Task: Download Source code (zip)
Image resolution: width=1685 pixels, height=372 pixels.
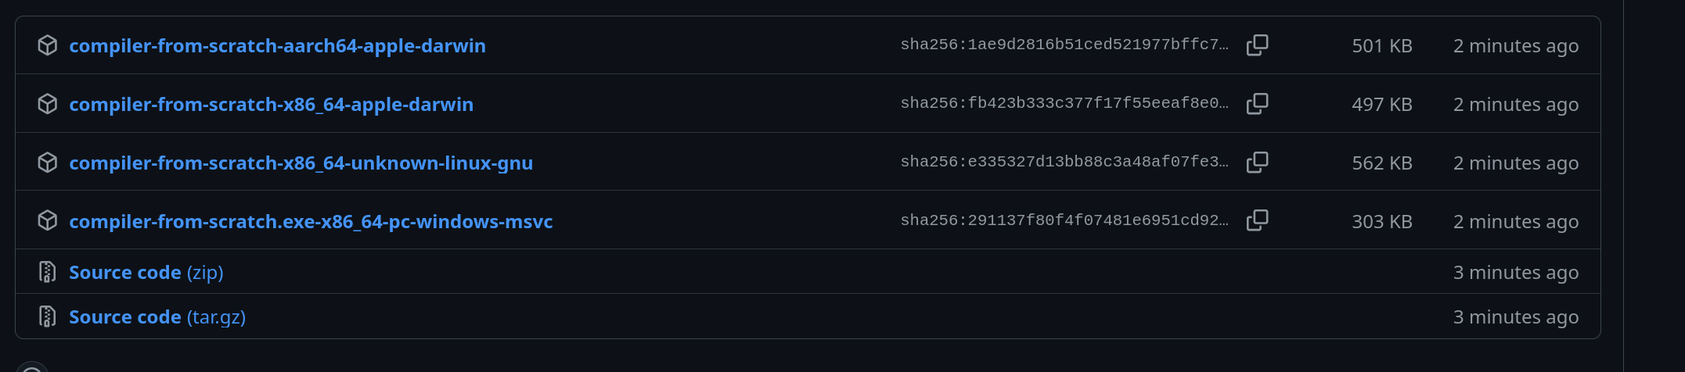Action: pos(146,273)
